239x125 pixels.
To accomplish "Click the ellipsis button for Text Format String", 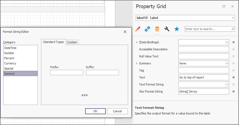I will click(227, 85).
